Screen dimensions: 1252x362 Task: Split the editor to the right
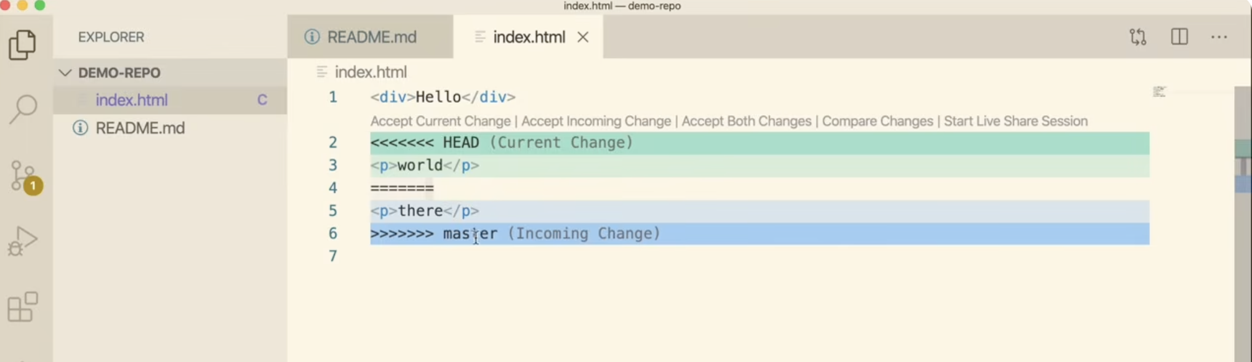(1179, 37)
